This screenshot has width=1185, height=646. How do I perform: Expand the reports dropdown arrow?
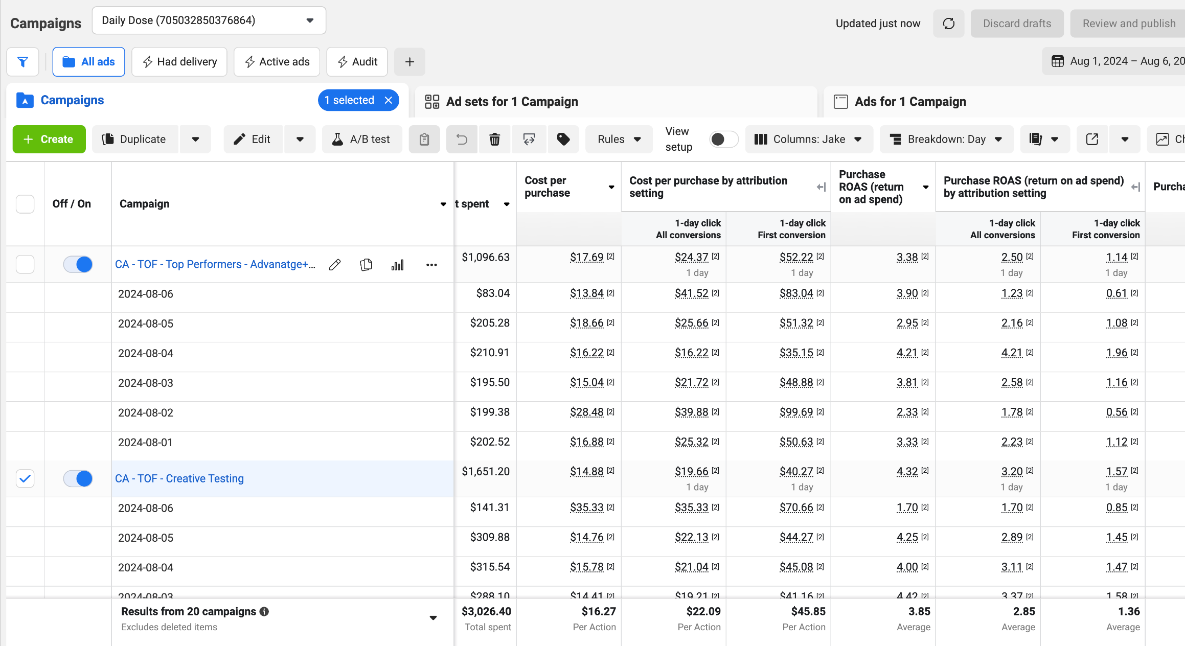click(x=1055, y=139)
